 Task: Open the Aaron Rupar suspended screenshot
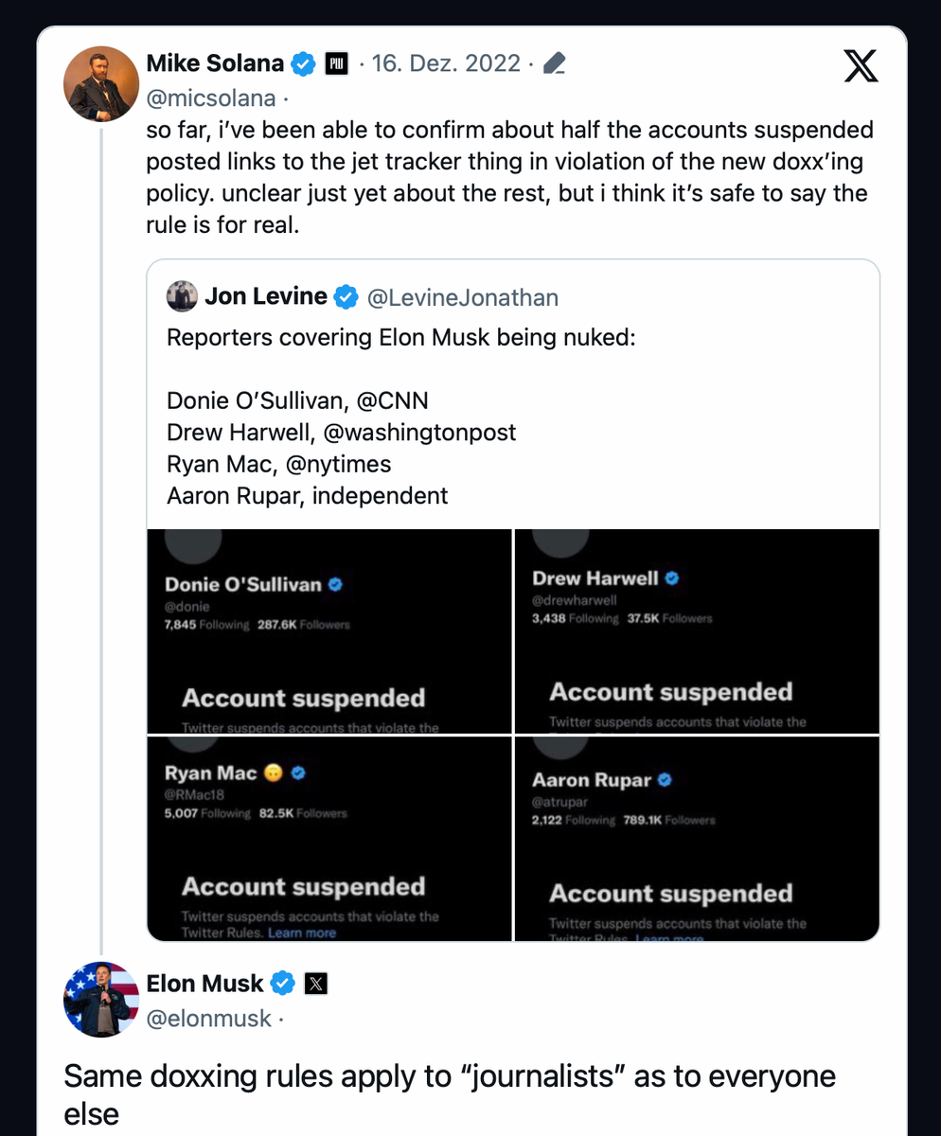697,838
